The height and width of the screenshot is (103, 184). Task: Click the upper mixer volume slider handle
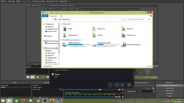point(100,90)
